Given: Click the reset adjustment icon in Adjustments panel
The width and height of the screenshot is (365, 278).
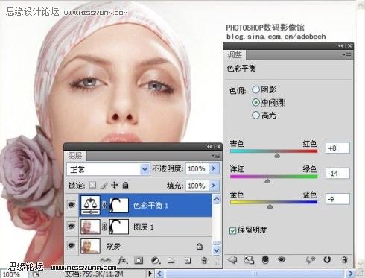Looking at the screenshot, I should (x=327, y=259).
